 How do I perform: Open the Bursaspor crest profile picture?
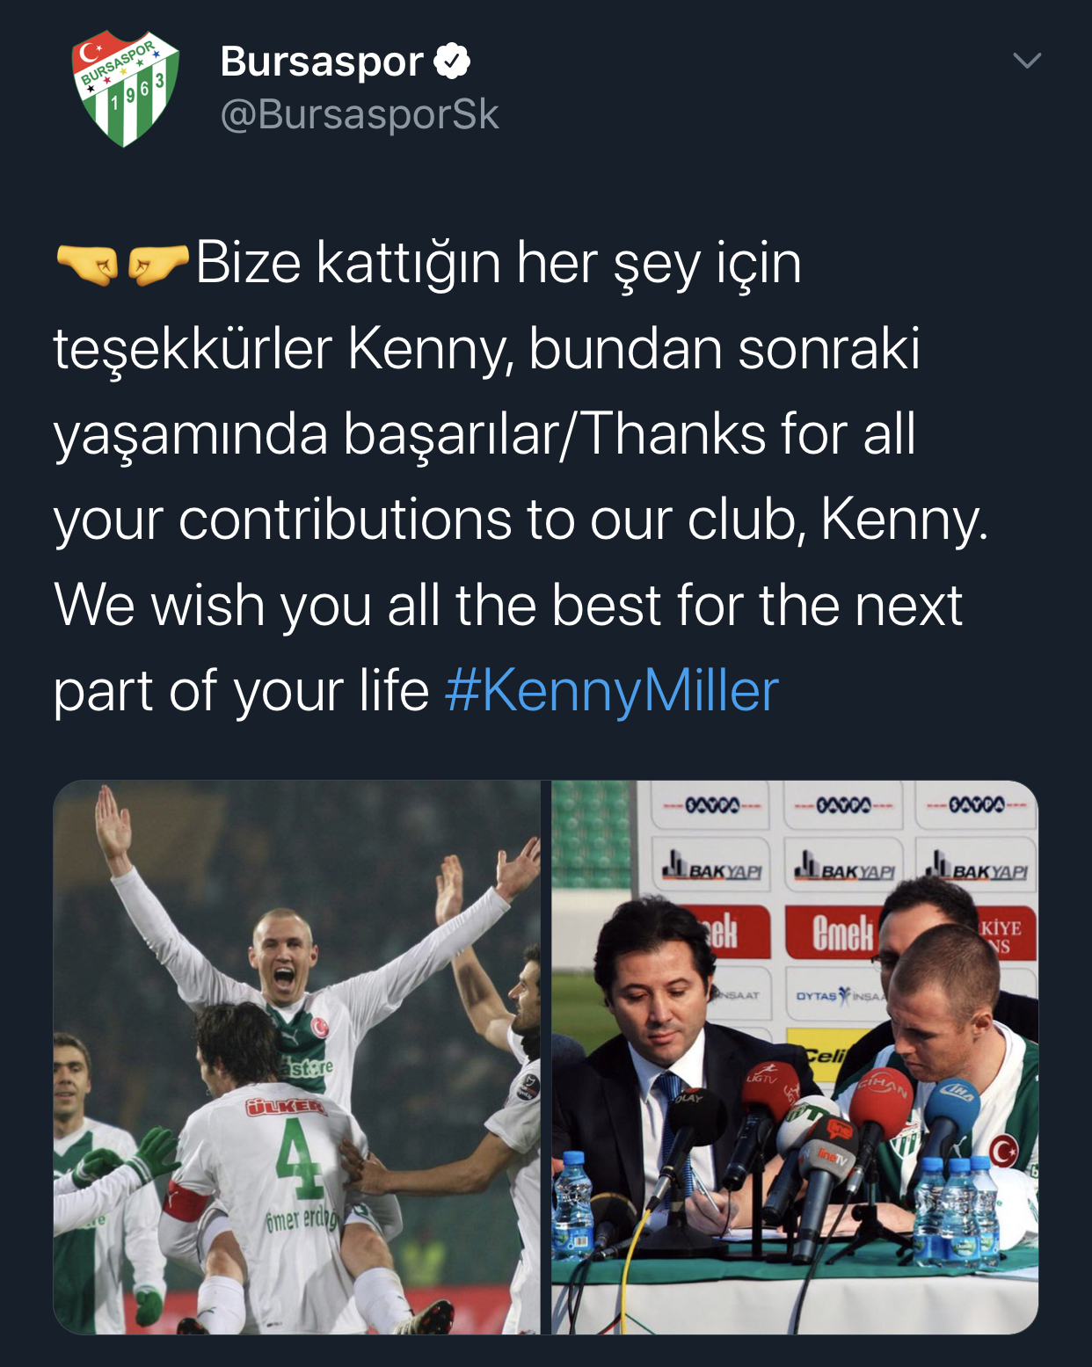126,89
